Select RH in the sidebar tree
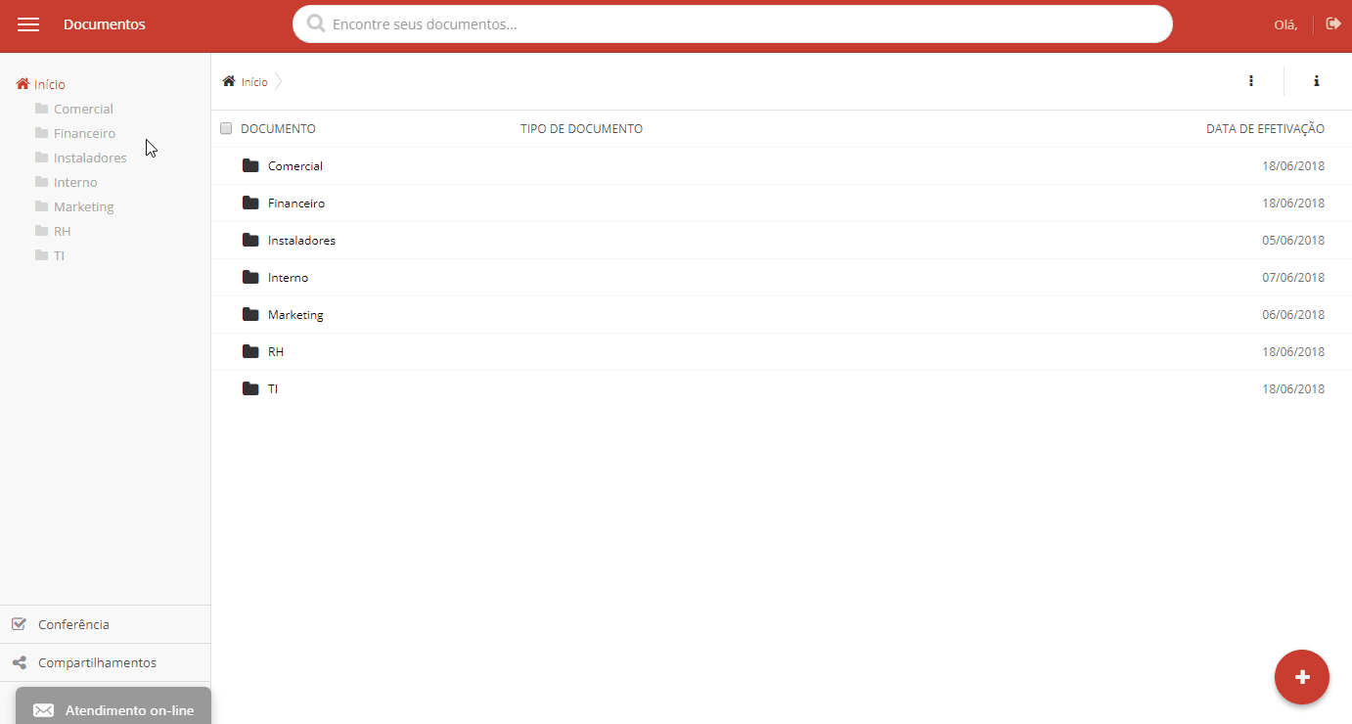The image size is (1352, 724). click(62, 231)
